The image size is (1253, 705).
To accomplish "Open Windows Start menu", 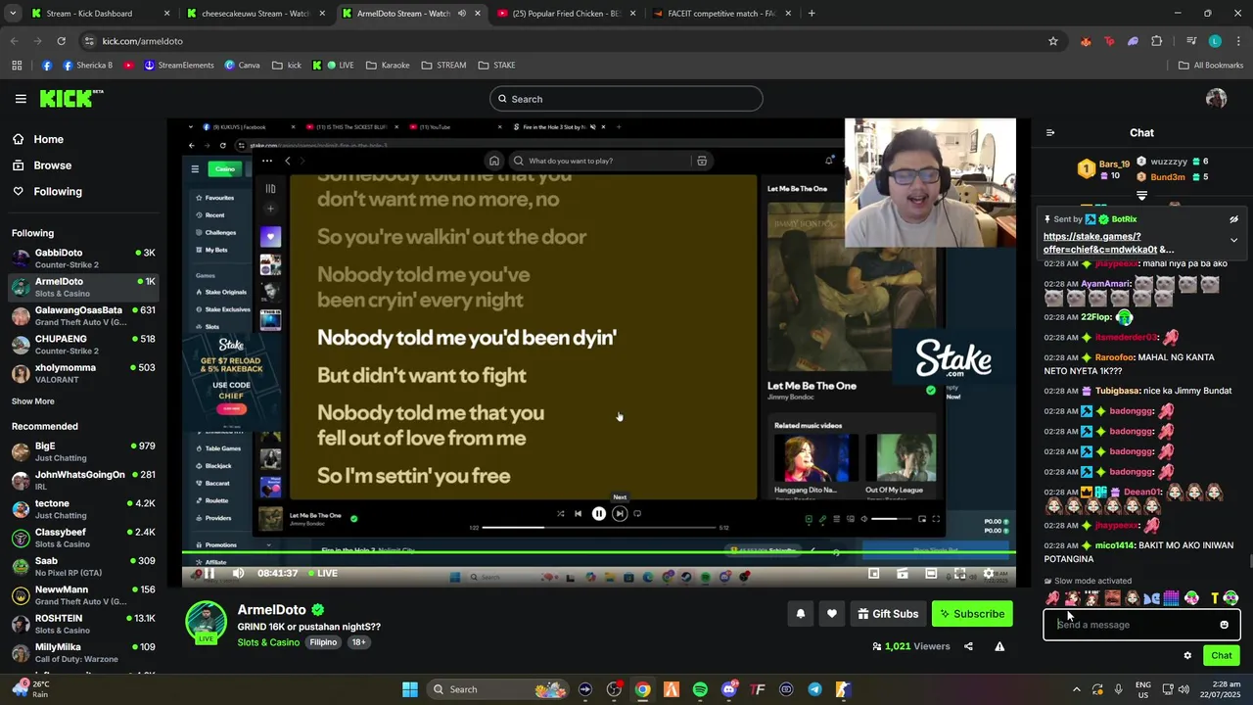I will pos(410,689).
